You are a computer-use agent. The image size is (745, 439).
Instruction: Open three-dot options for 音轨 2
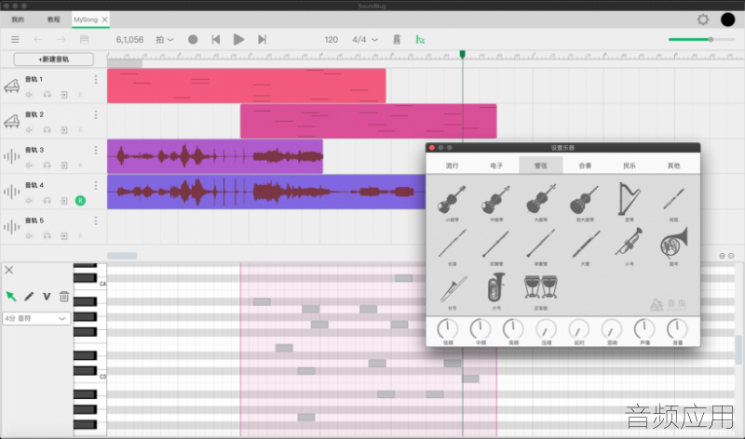96,114
